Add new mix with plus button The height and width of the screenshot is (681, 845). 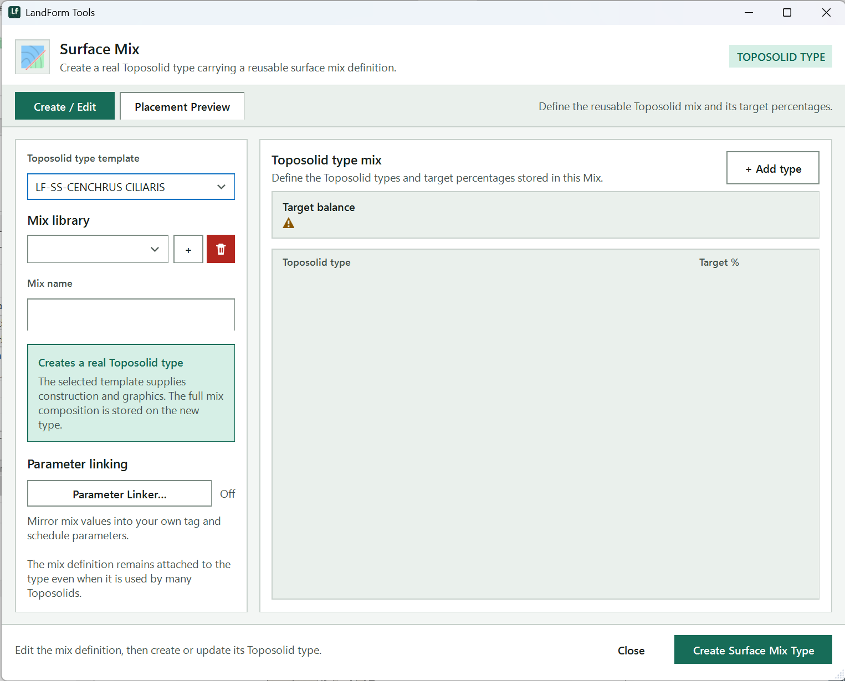coord(188,249)
